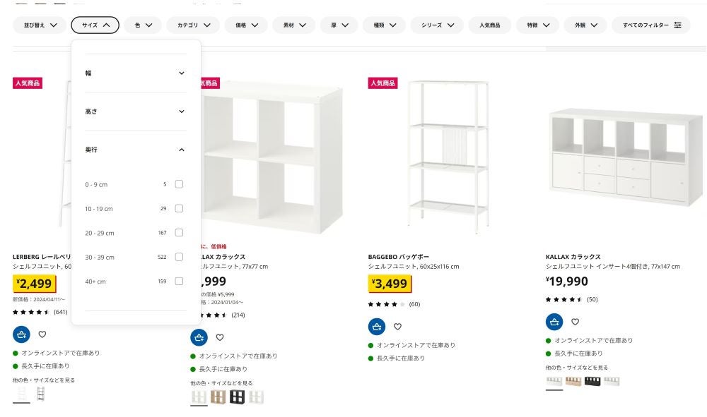
Task: Tick the 40+ cm depth checkbox
Action: tap(179, 282)
